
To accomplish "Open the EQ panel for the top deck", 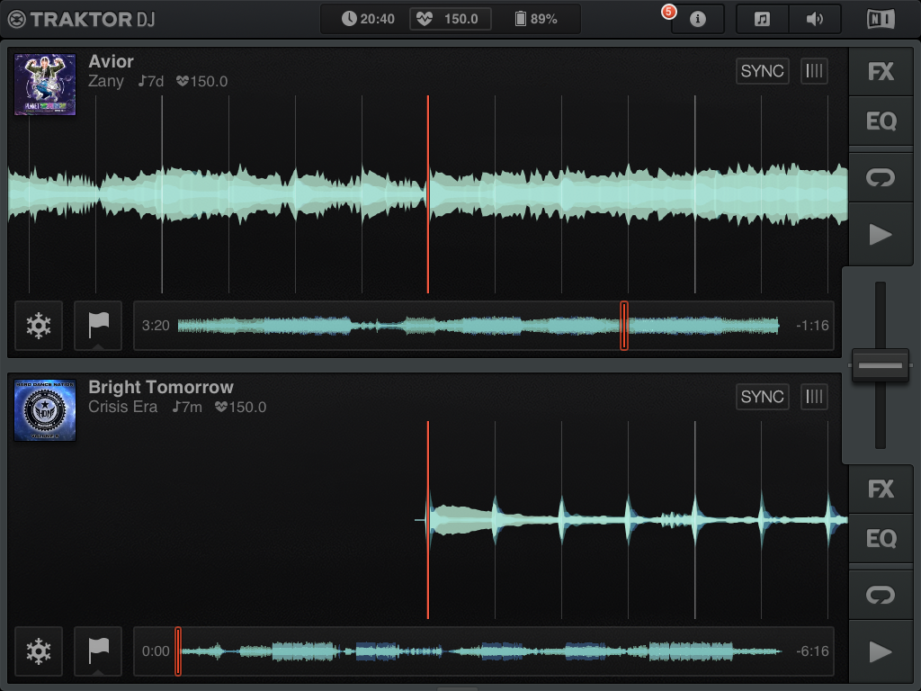I will pos(881,121).
